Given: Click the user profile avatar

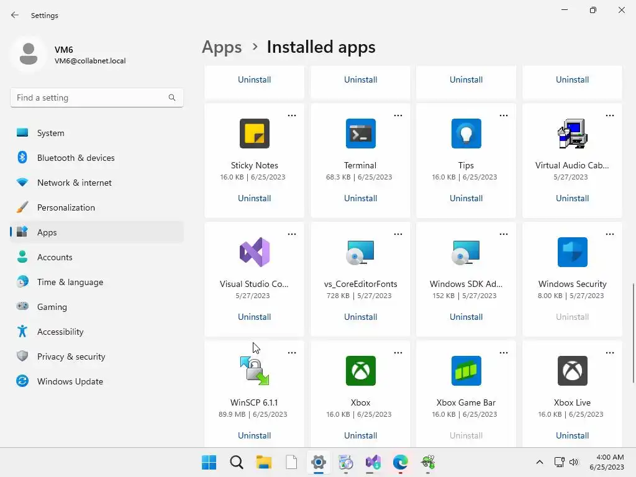Looking at the screenshot, I should coord(29,54).
